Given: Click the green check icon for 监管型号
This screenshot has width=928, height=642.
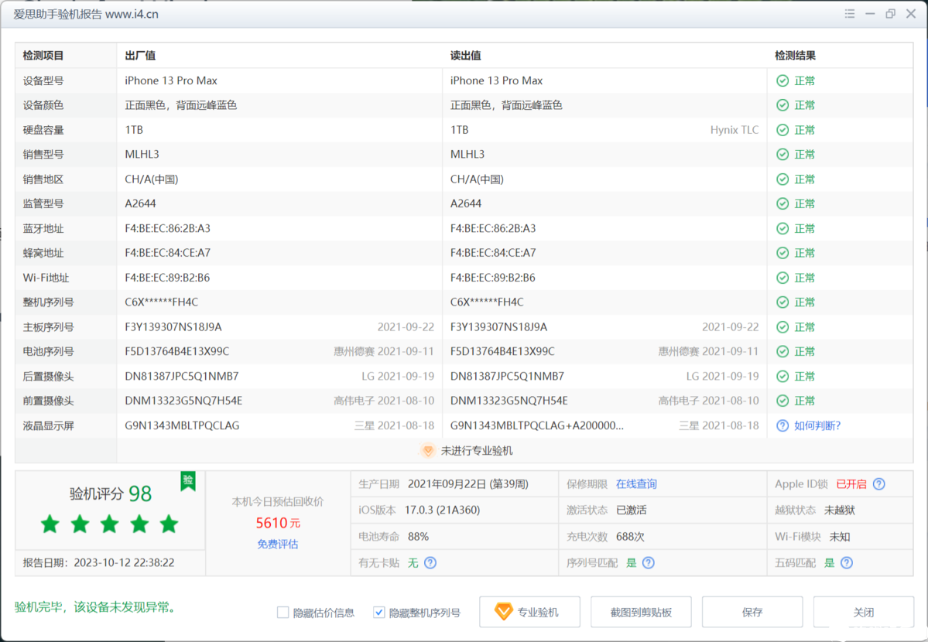Looking at the screenshot, I should pyautogui.click(x=782, y=203).
